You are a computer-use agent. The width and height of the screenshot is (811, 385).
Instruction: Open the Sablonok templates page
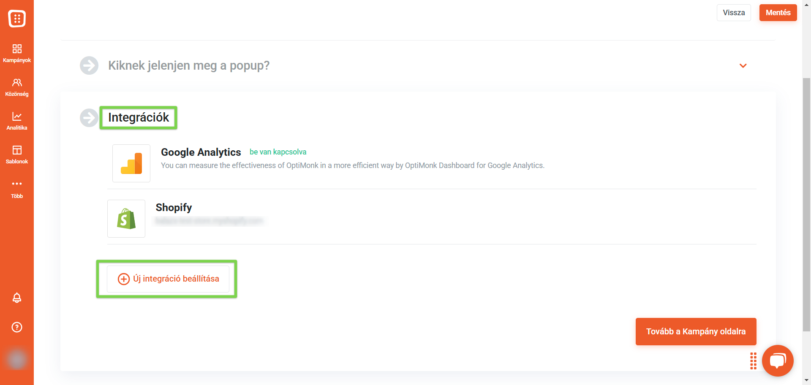click(x=17, y=155)
